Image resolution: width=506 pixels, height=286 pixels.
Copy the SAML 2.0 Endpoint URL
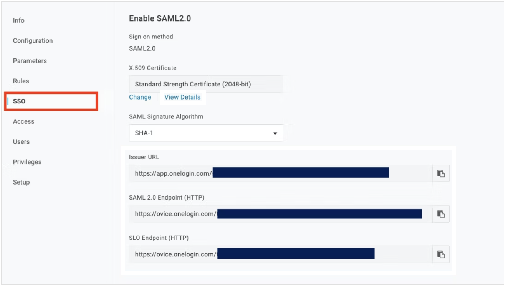pyautogui.click(x=441, y=214)
